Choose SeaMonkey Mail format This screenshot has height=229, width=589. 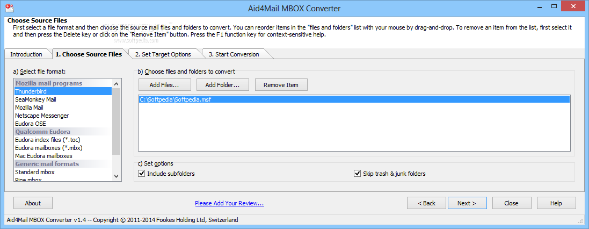(x=63, y=99)
